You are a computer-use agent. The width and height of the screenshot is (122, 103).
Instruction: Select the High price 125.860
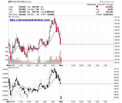(22, 9)
